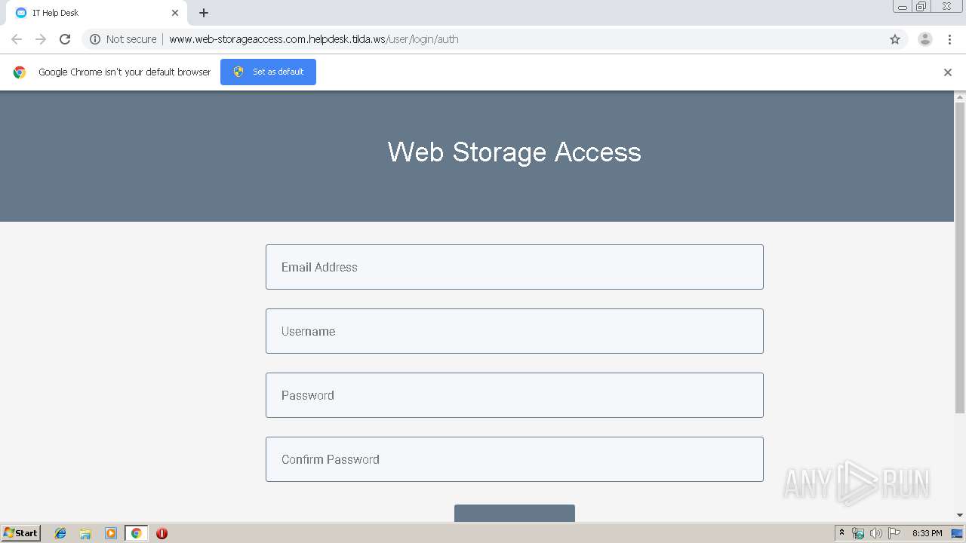Screen dimensions: 966x543
Task: Focus the Password field
Action: point(515,395)
